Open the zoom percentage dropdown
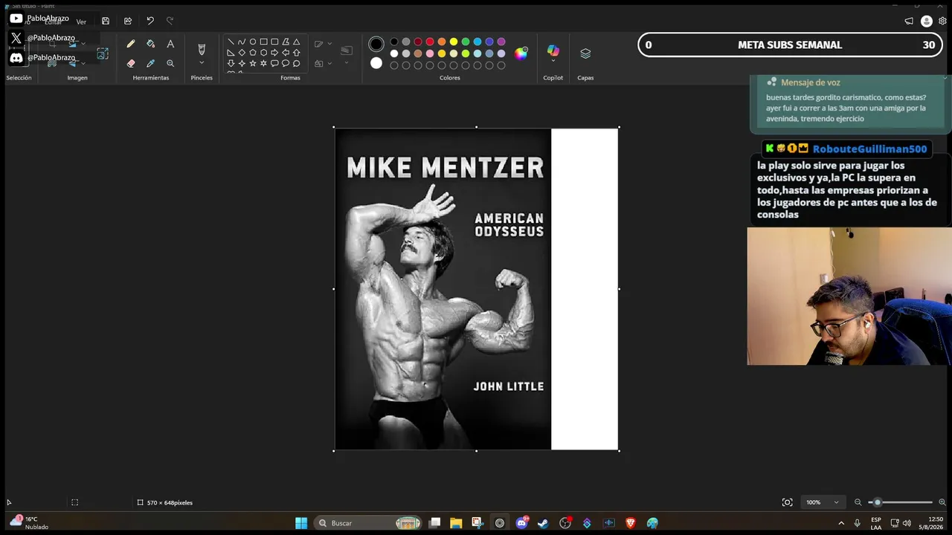Image resolution: width=952 pixels, height=535 pixels. click(824, 502)
